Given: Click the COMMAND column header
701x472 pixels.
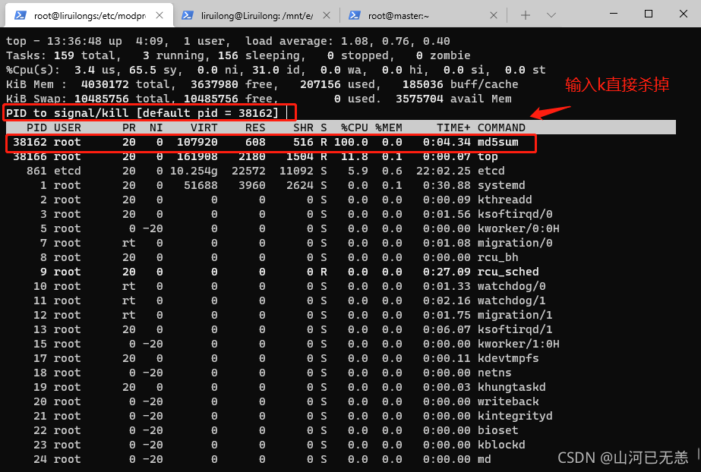Looking at the screenshot, I should 501,127.
